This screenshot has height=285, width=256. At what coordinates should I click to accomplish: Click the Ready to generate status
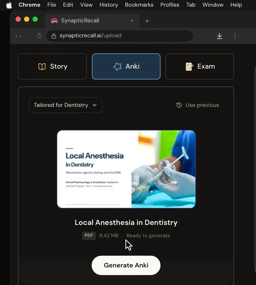pos(148,236)
